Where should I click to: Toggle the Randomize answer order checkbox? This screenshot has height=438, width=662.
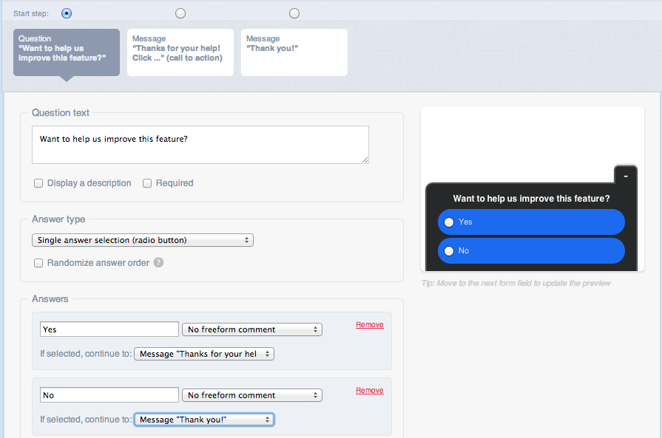pyautogui.click(x=38, y=263)
